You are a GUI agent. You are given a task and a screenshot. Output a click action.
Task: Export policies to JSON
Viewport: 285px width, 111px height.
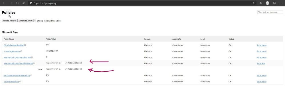(25, 21)
